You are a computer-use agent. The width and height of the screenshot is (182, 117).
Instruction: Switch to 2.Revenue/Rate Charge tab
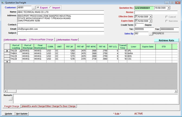[x=41, y=40]
